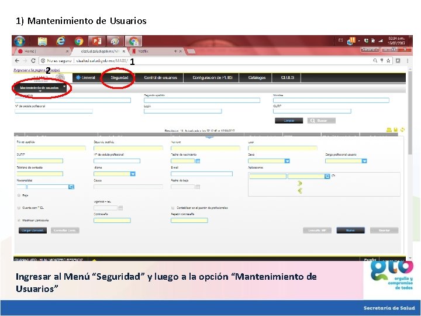Click the E-mail input field

[x=202, y=174]
